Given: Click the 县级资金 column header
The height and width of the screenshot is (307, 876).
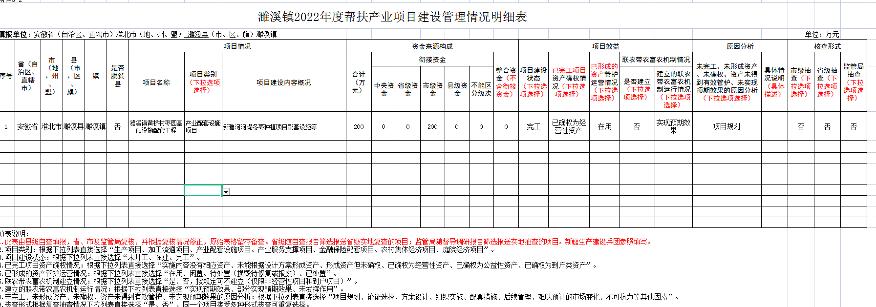Looking at the screenshot, I should 457,89.
